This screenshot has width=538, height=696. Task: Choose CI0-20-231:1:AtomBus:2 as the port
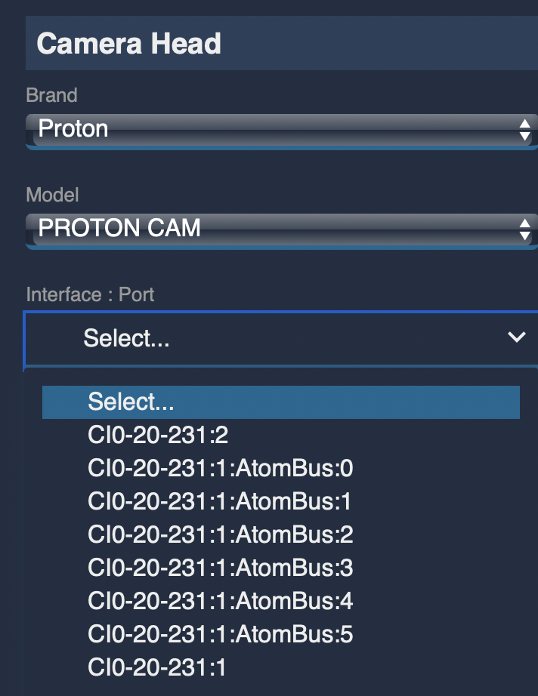(x=221, y=534)
